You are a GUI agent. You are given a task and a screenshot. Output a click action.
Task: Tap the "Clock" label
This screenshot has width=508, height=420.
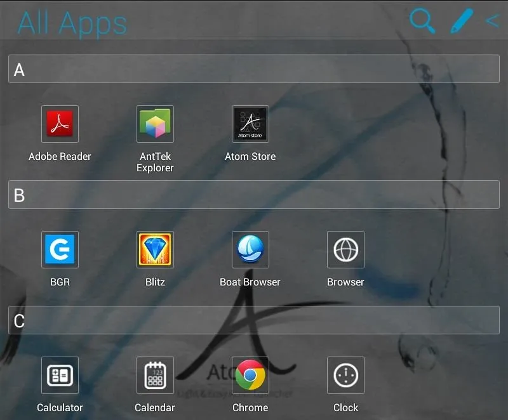click(345, 408)
